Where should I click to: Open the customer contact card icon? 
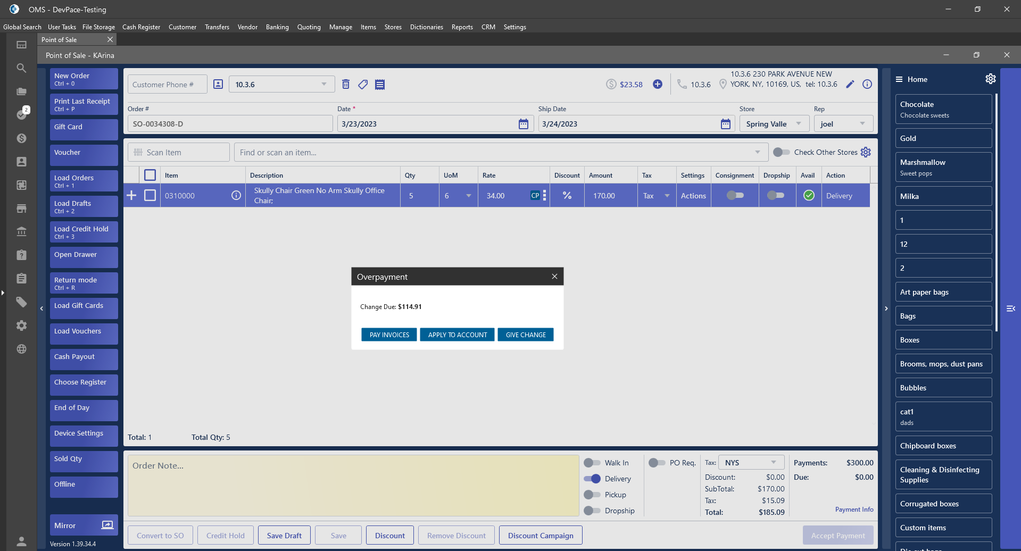coord(218,84)
